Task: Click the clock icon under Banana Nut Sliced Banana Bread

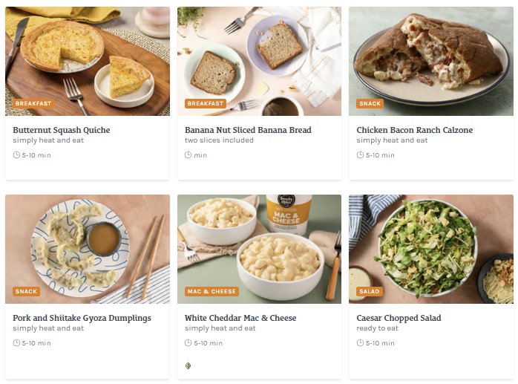Action: pyautogui.click(x=188, y=155)
